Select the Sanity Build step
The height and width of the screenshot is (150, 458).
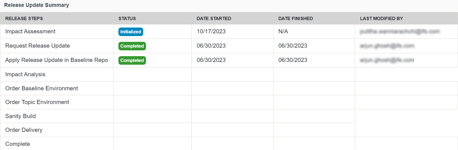(20, 116)
